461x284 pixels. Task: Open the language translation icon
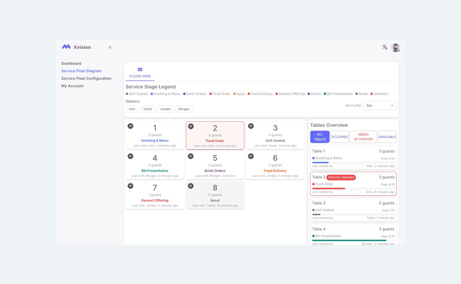(385, 47)
